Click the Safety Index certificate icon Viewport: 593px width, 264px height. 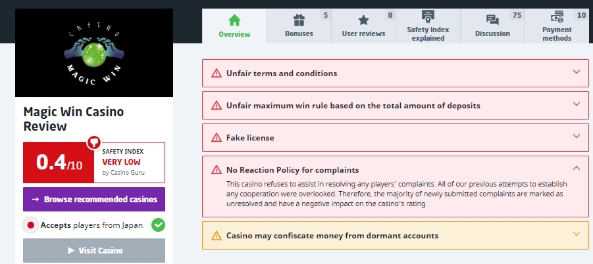point(428,17)
